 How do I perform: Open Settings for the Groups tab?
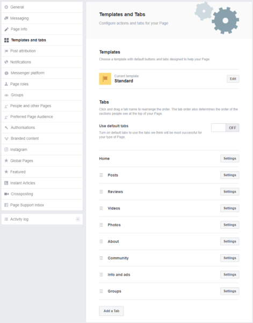pyautogui.click(x=229, y=291)
